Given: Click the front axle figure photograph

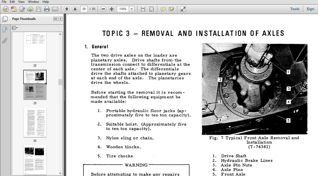Looking at the screenshot, I should pos(255,89).
